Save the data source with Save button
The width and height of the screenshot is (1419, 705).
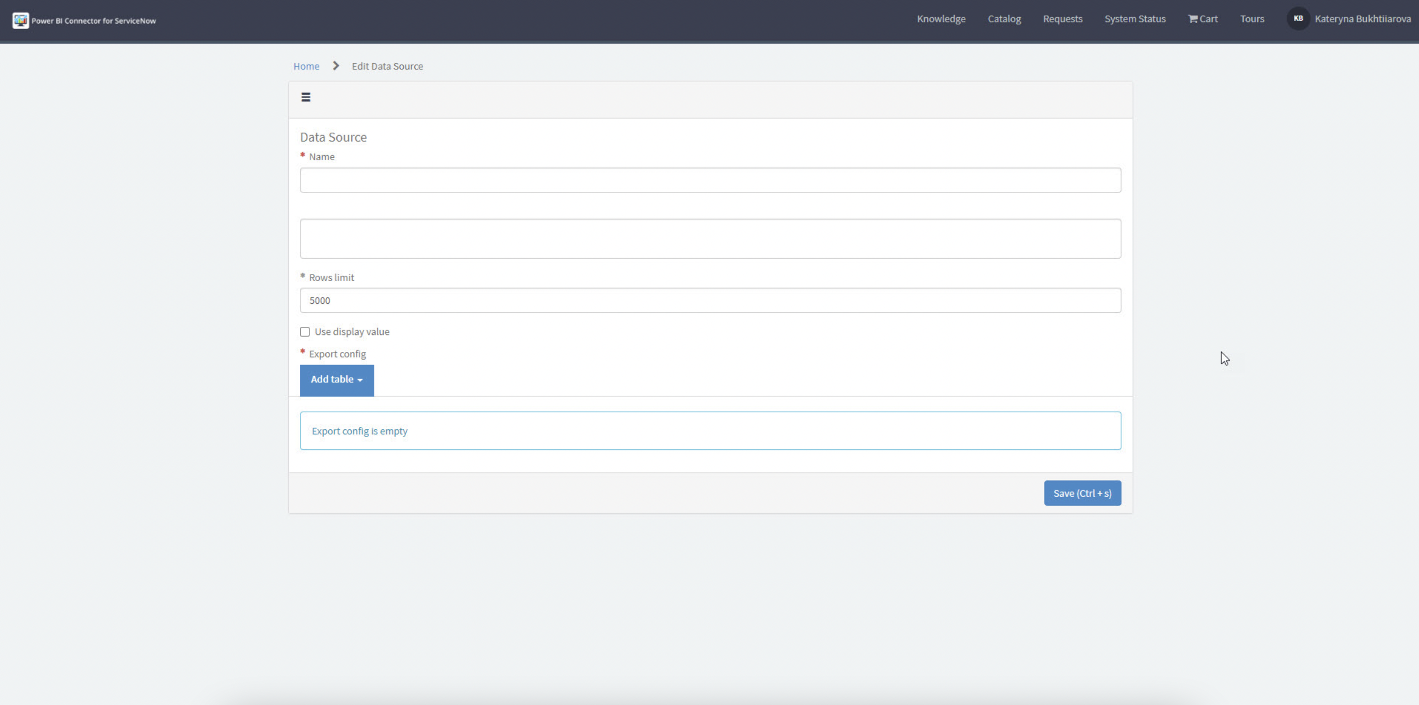[x=1082, y=493]
